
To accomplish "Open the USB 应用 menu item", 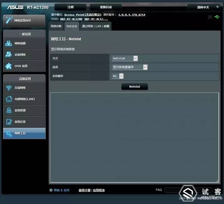I will click(24, 66).
